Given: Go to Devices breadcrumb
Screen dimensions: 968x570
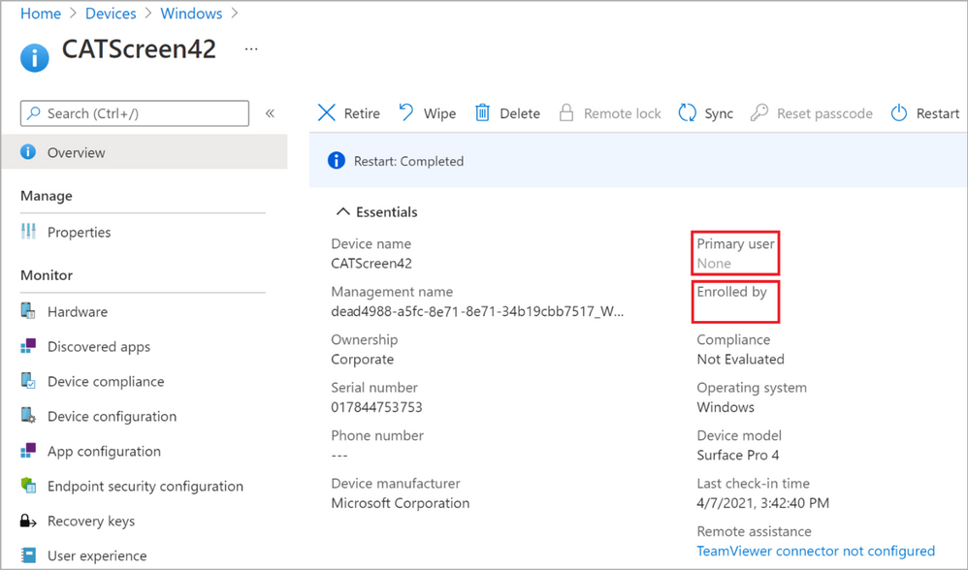Looking at the screenshot, I should 111,14.
